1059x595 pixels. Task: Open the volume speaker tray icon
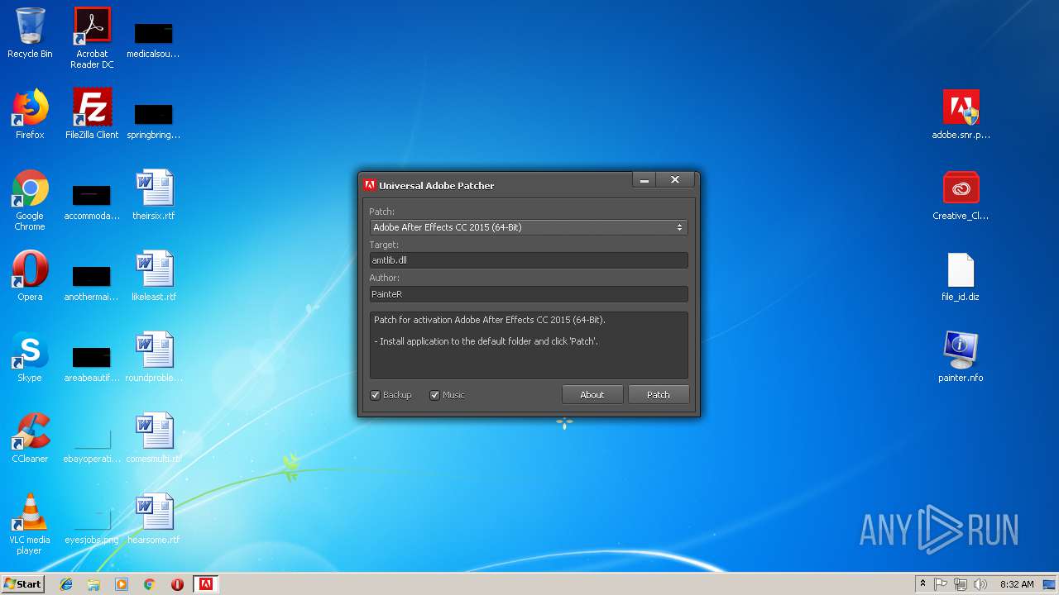(x=980, y=584)
